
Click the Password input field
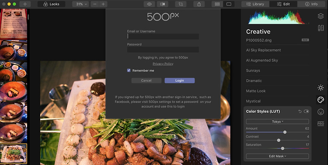tap(163, 50)
